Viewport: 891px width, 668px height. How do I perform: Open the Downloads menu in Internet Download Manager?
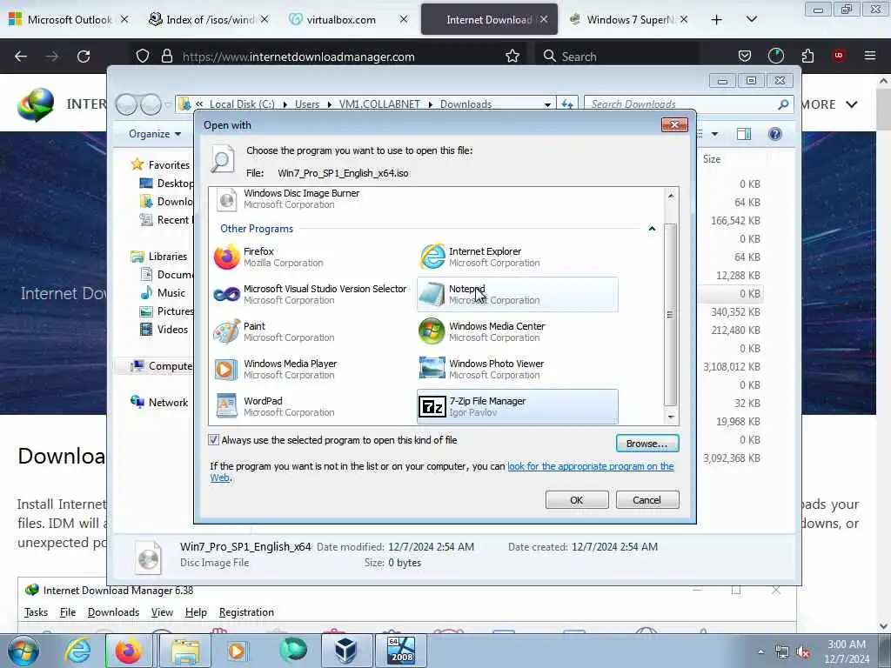[113, 612]
